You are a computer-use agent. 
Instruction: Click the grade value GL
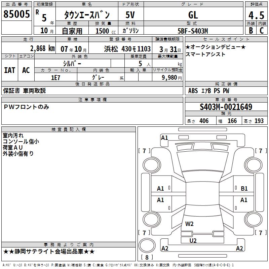click(193, 15)
